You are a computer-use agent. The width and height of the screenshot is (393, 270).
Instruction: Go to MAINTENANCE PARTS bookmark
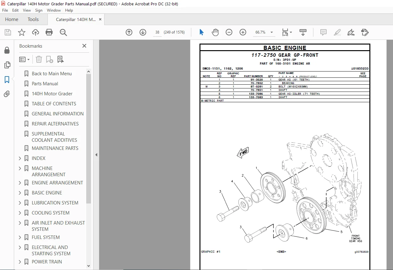click(55, 148)
